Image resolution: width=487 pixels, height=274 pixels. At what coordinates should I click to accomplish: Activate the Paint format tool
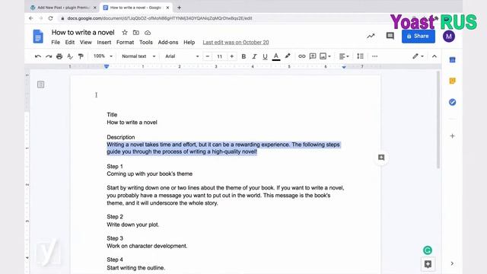click(x=81, y=56)
